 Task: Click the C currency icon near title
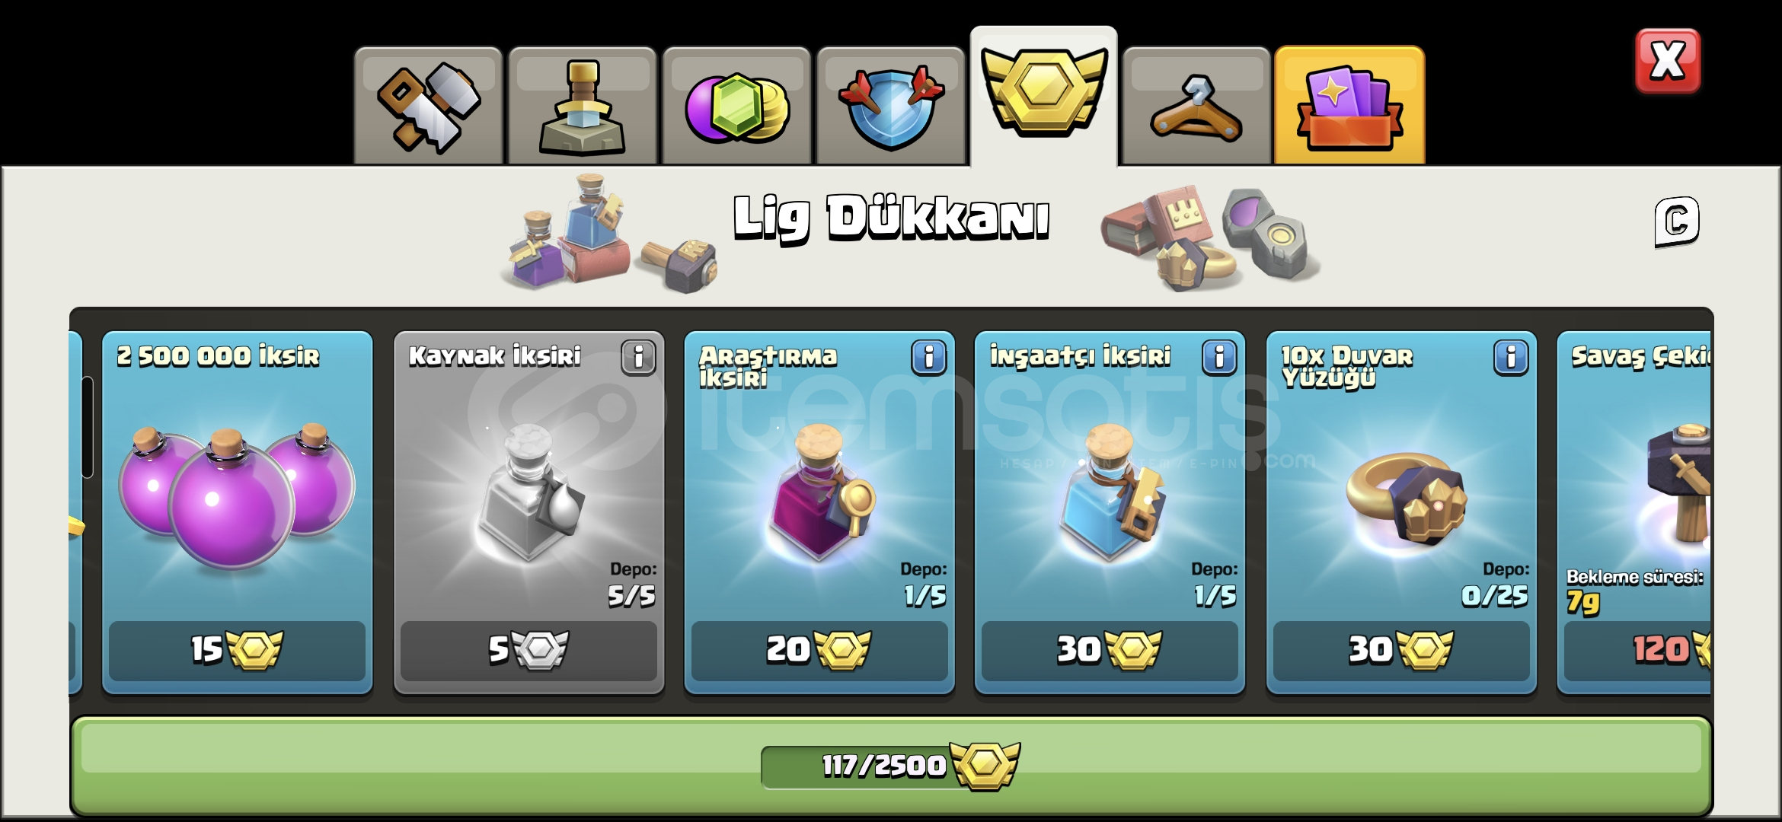click(x=1677, y=221)
